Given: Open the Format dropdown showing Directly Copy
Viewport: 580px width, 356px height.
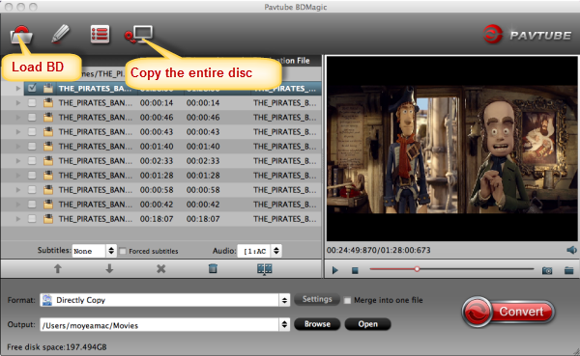Looking at the screenshot, I should [164, 300].
